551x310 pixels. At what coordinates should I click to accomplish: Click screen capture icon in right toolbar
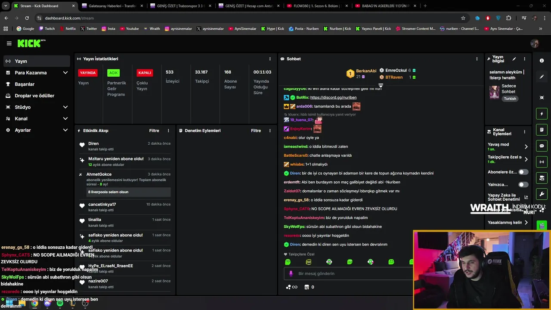click(542, 98)
